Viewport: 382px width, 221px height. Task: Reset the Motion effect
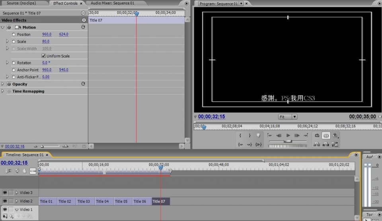point(83,27)
